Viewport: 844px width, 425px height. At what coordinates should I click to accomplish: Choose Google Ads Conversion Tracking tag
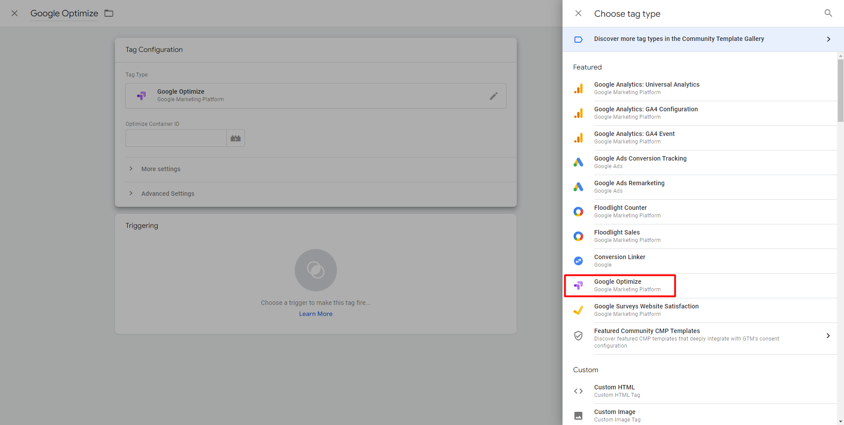coord(700,162)
